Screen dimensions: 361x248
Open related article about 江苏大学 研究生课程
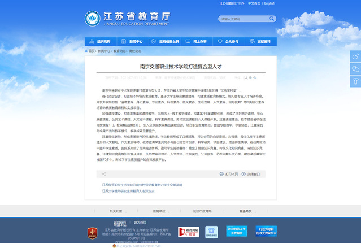click(128, 191)
